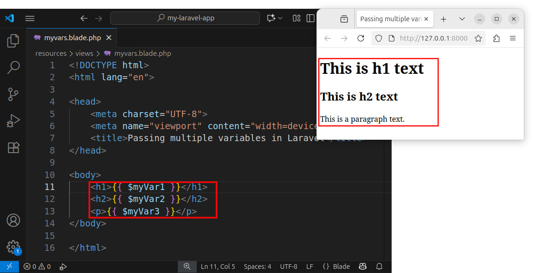Image resolution: width=534 pixels, height=273 pixels.
Task: Go forward in the browser
Action: coord(344,38)
